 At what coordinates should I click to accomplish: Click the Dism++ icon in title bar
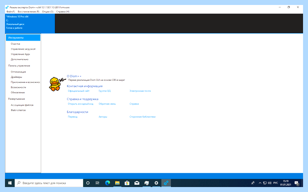point(7,7)
